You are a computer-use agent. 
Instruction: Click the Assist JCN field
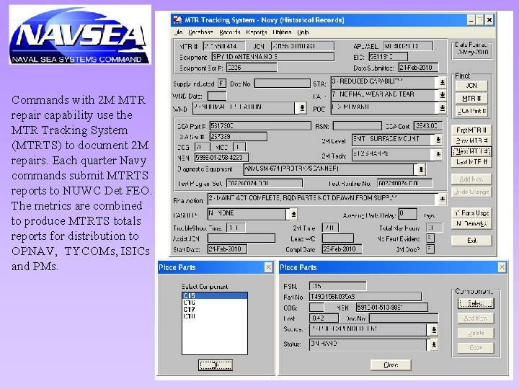point(241,238)
